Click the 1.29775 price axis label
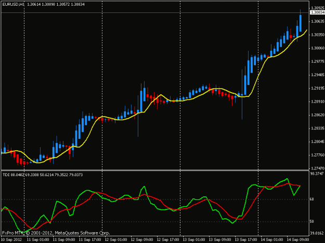The width and height of the screenshot is (325, 243). (x=318, y=62)
